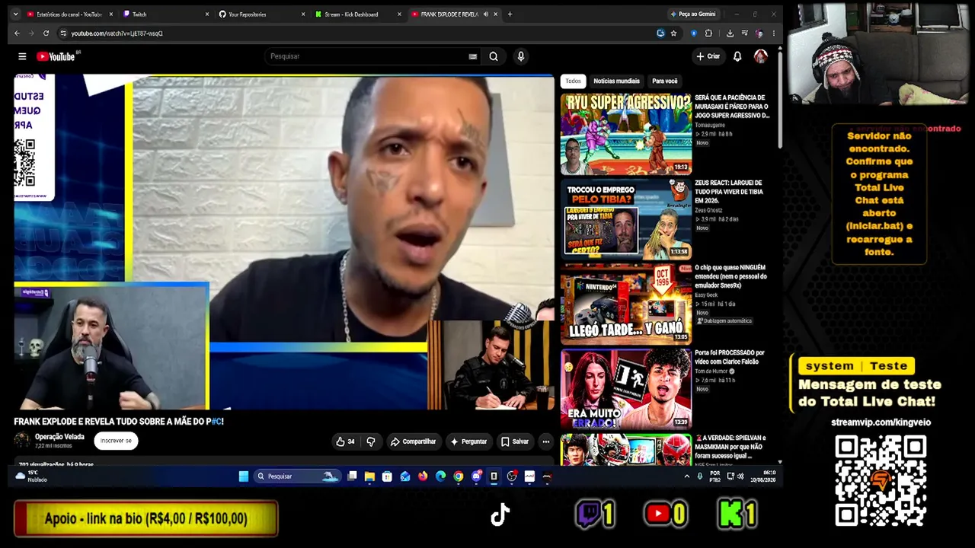This screenshot has width=975, height=548.
Task: Click video title FRANK EXPLODE E REVELA TUDO
Action: click(119, 422)
